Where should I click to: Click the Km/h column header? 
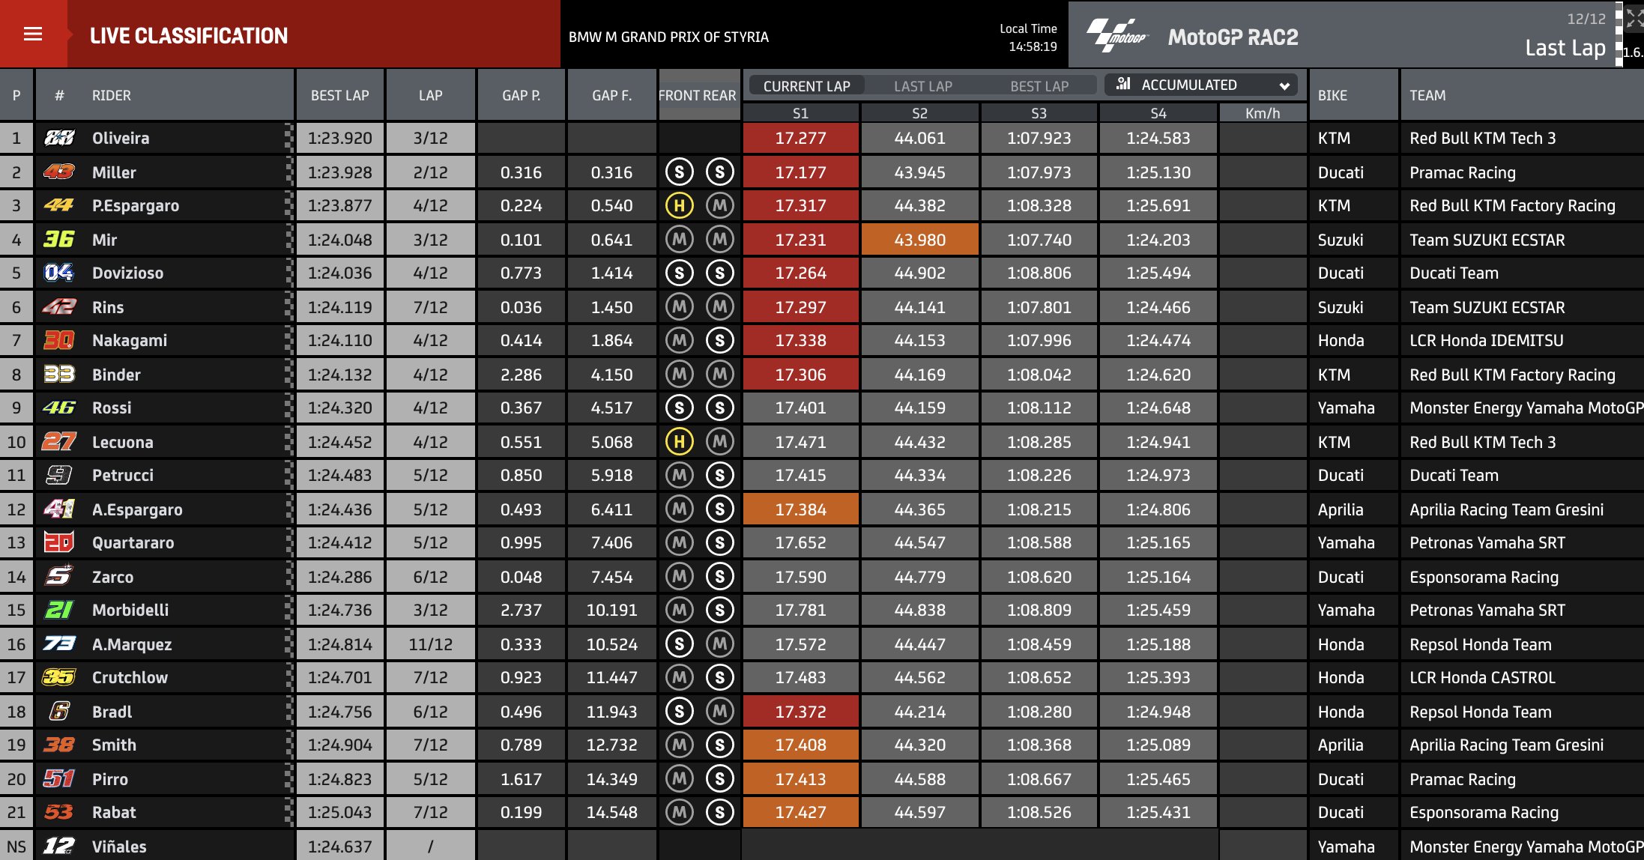coord(1262,113)
